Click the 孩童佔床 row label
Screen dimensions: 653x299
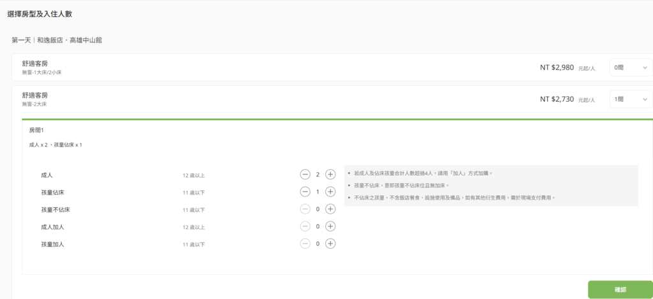[52, 192]
